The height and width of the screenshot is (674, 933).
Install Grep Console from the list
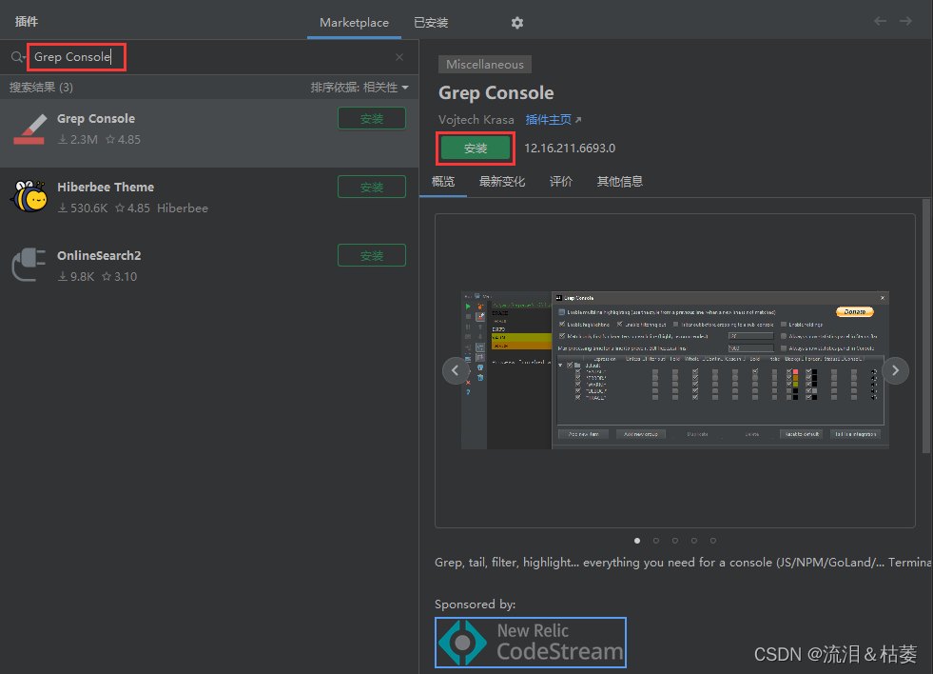[372, 118]
